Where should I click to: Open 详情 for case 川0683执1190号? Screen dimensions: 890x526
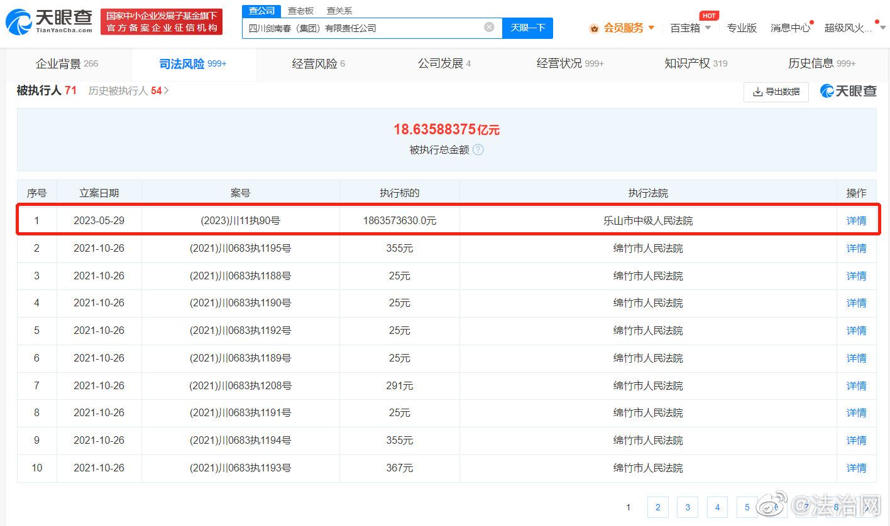click(856, 303)
